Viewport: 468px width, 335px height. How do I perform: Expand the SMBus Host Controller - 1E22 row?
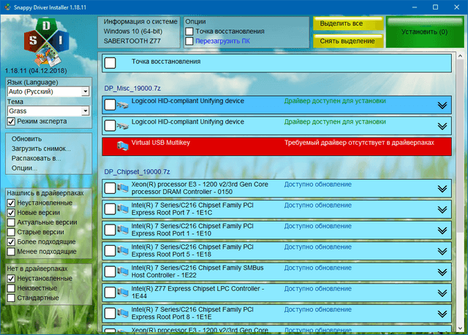(442, 273)
